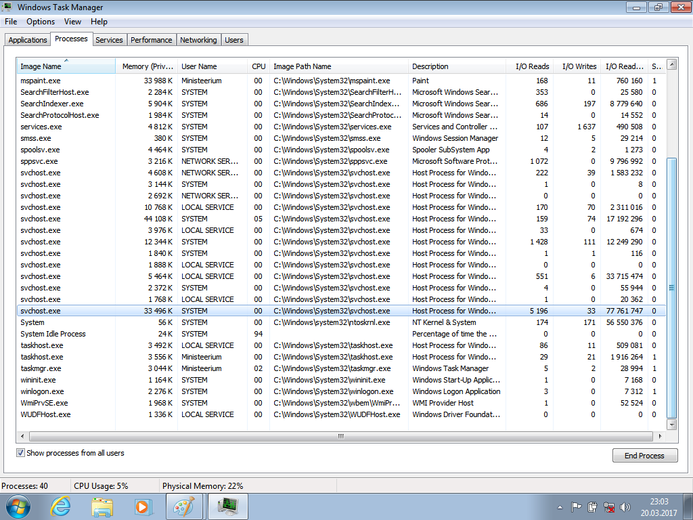Select svchost.exe using 12 344 K
The width and height of the screenshot is (693, 520).
click(341, 242)
